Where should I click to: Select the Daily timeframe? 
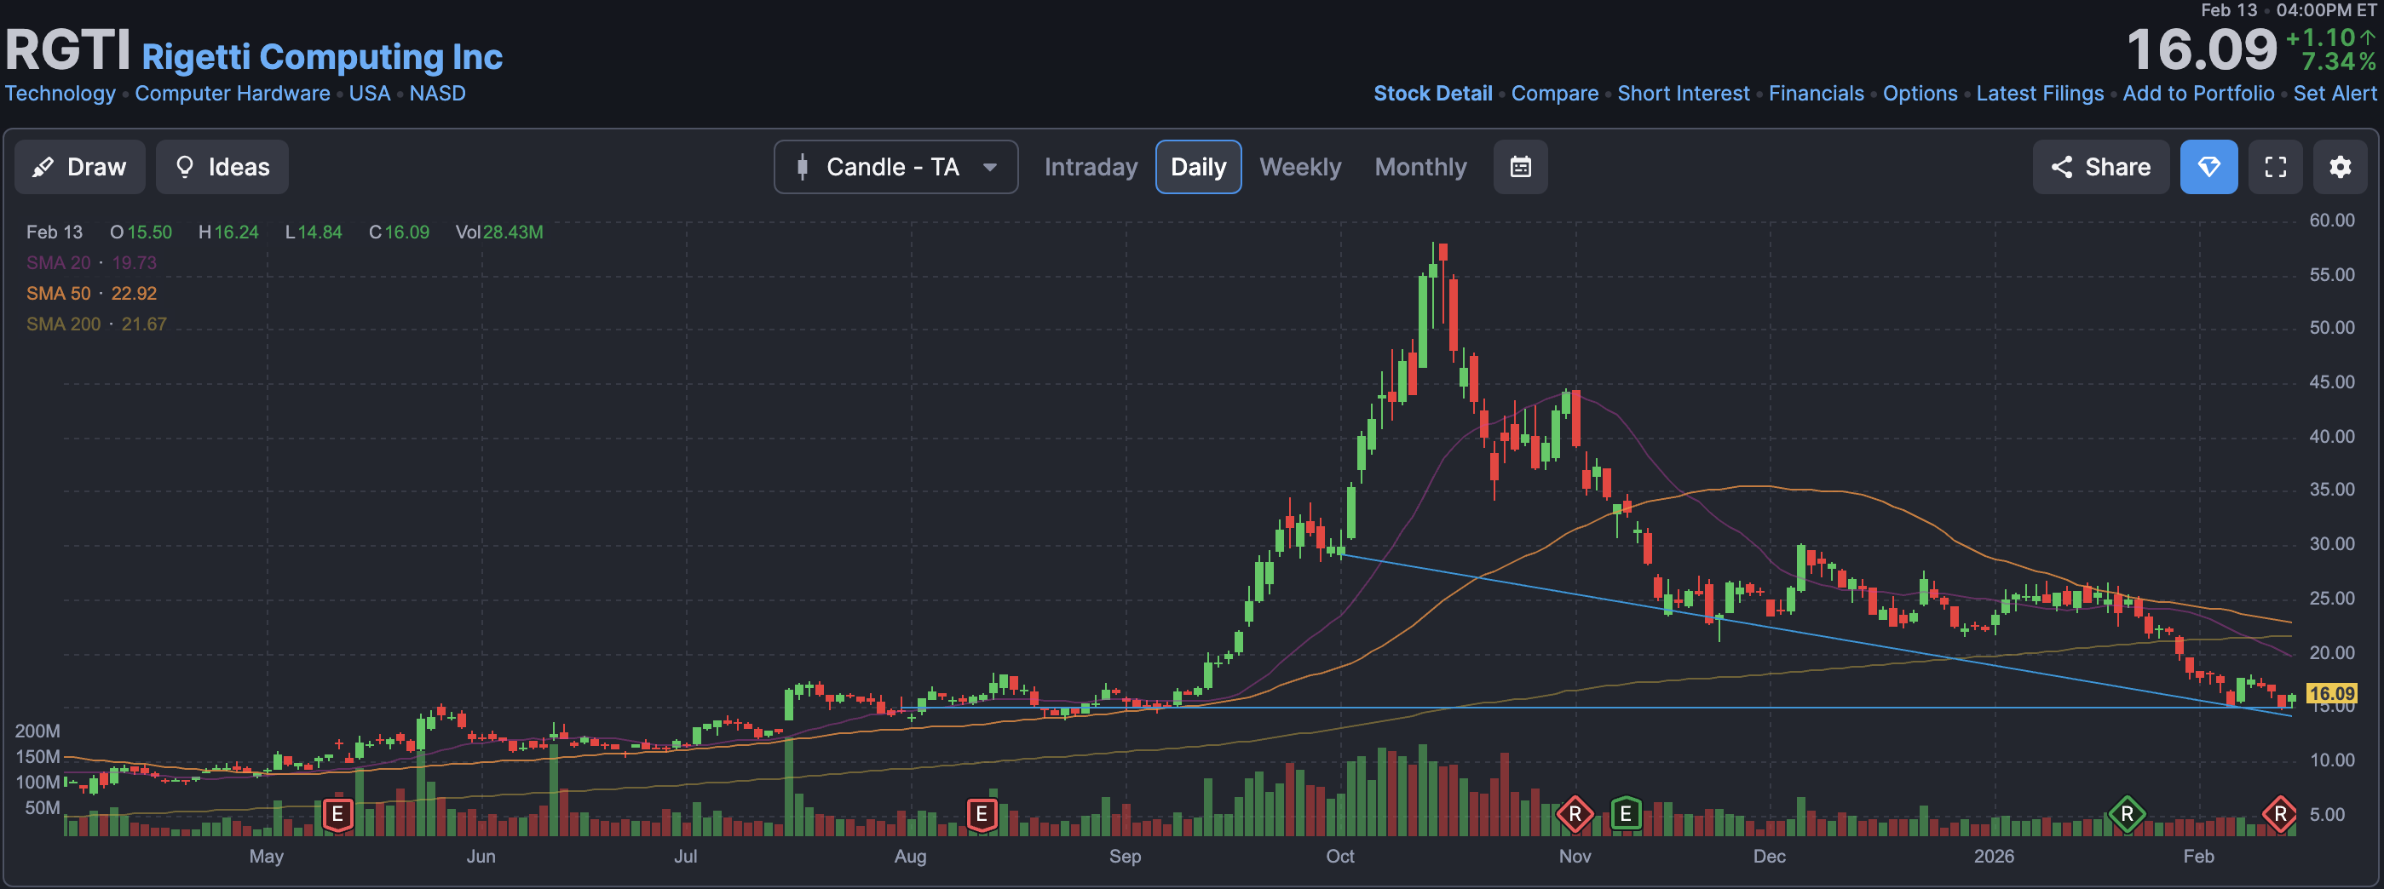(x=1199, y=167)
